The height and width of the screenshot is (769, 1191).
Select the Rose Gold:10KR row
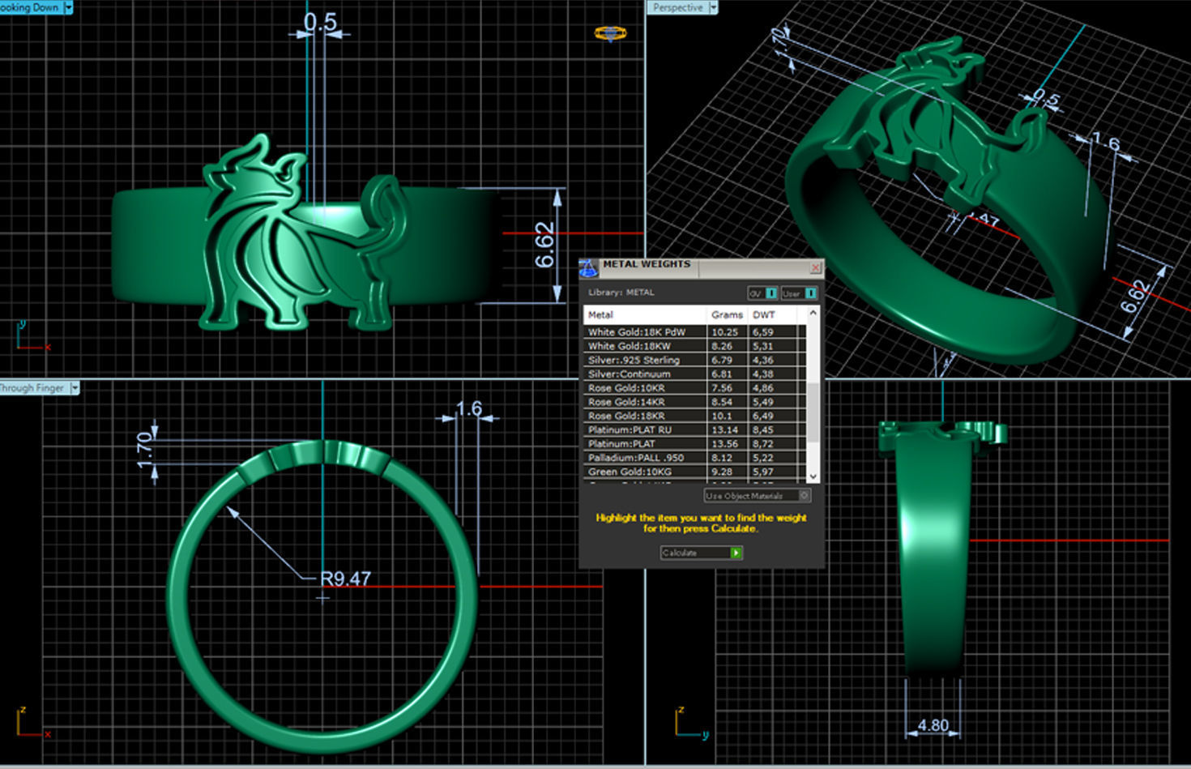coord(695,388)
